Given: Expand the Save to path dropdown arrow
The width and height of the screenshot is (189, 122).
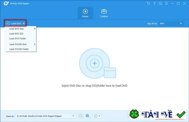Looking at the screenshot, I should [x=73, y=116].
